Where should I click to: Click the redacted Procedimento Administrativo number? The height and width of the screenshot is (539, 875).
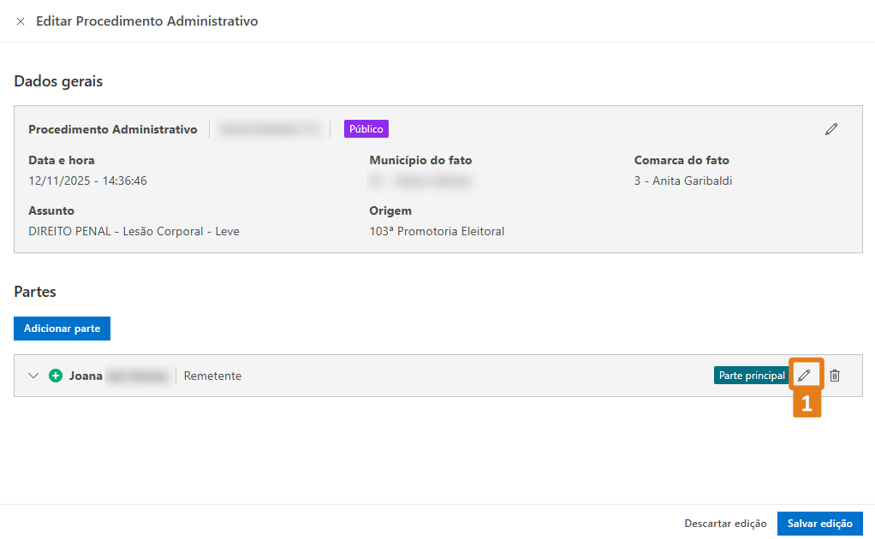tap(268, 128)
